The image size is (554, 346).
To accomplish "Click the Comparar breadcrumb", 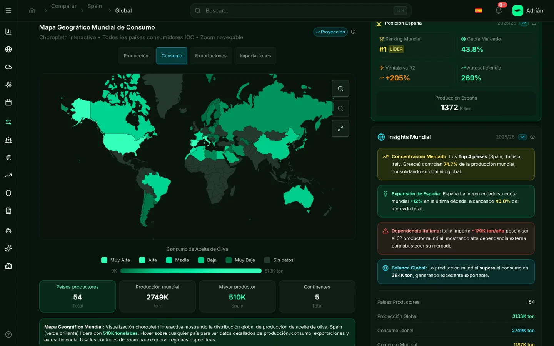I will click(64, 6).
